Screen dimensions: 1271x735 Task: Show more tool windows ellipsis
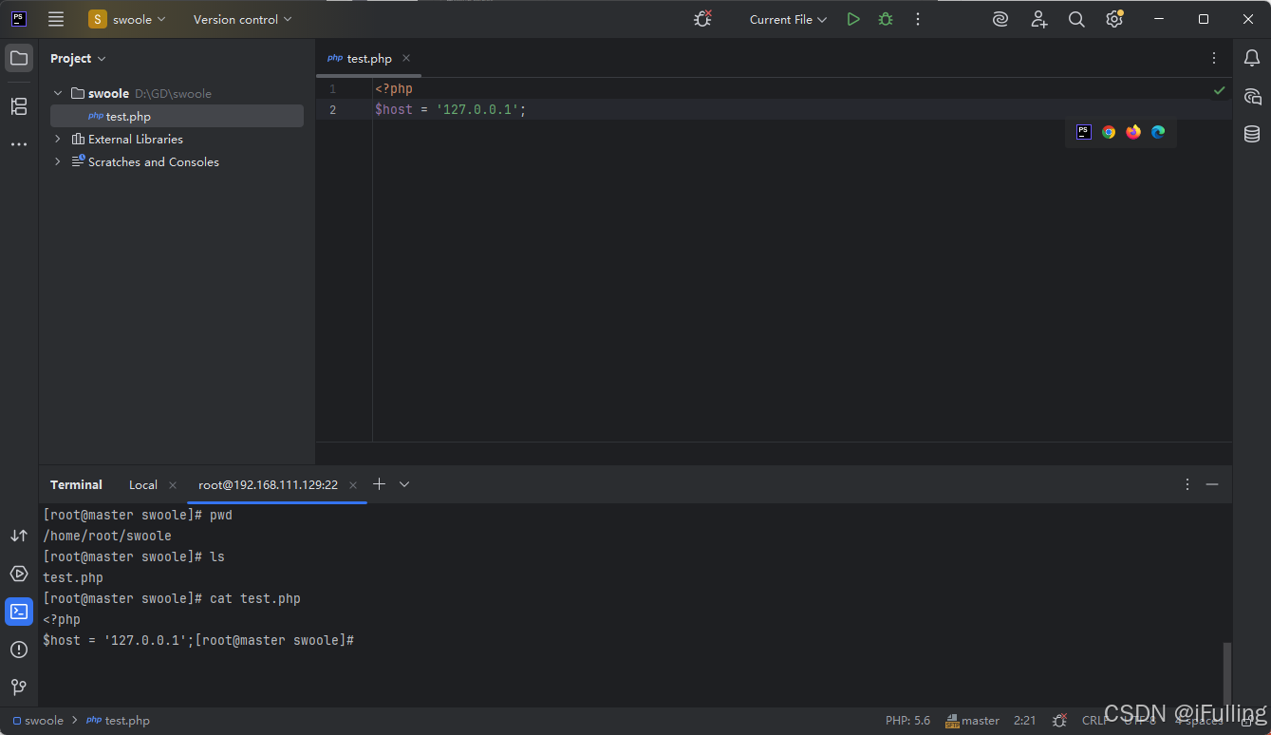19,144
